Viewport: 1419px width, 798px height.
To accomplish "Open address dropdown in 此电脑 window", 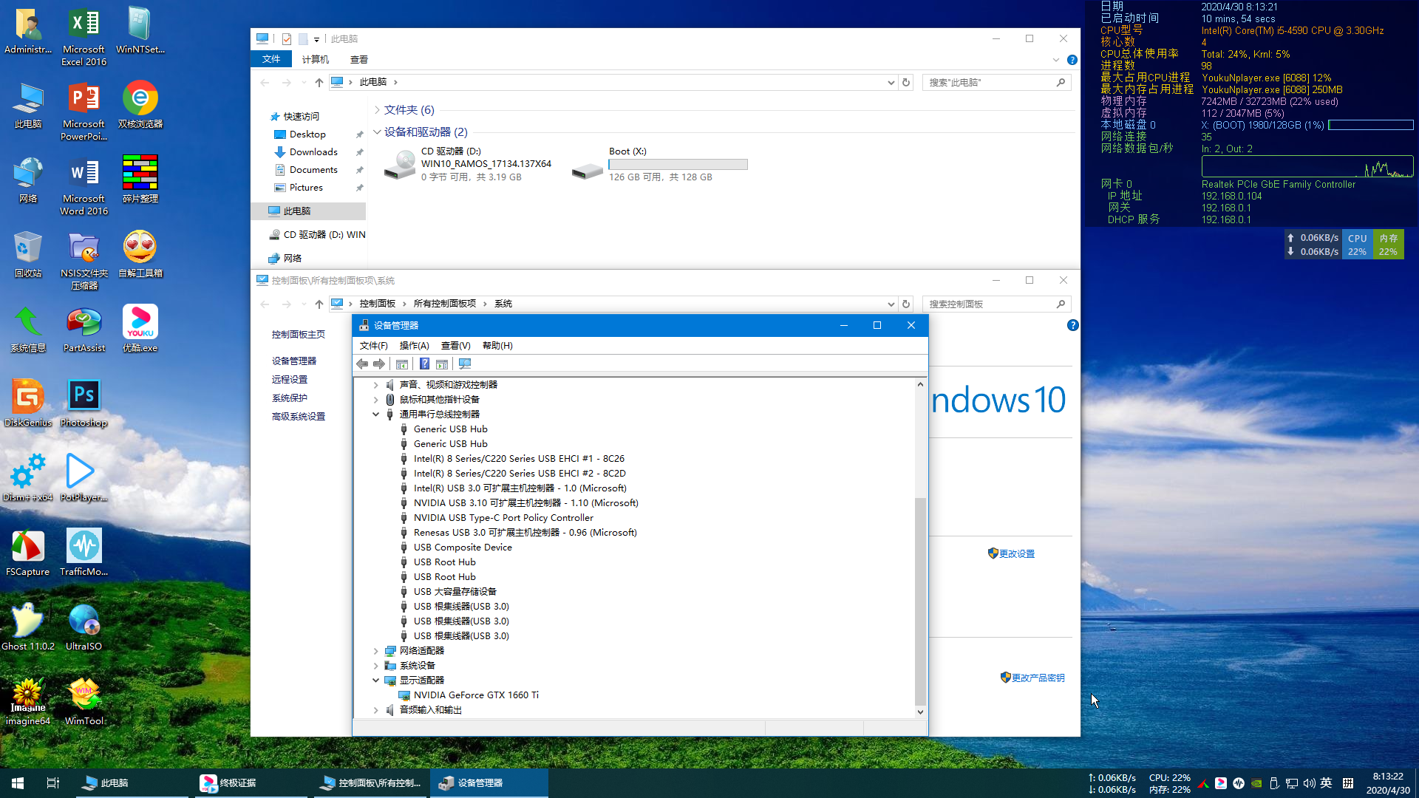I will coord(891,82).
